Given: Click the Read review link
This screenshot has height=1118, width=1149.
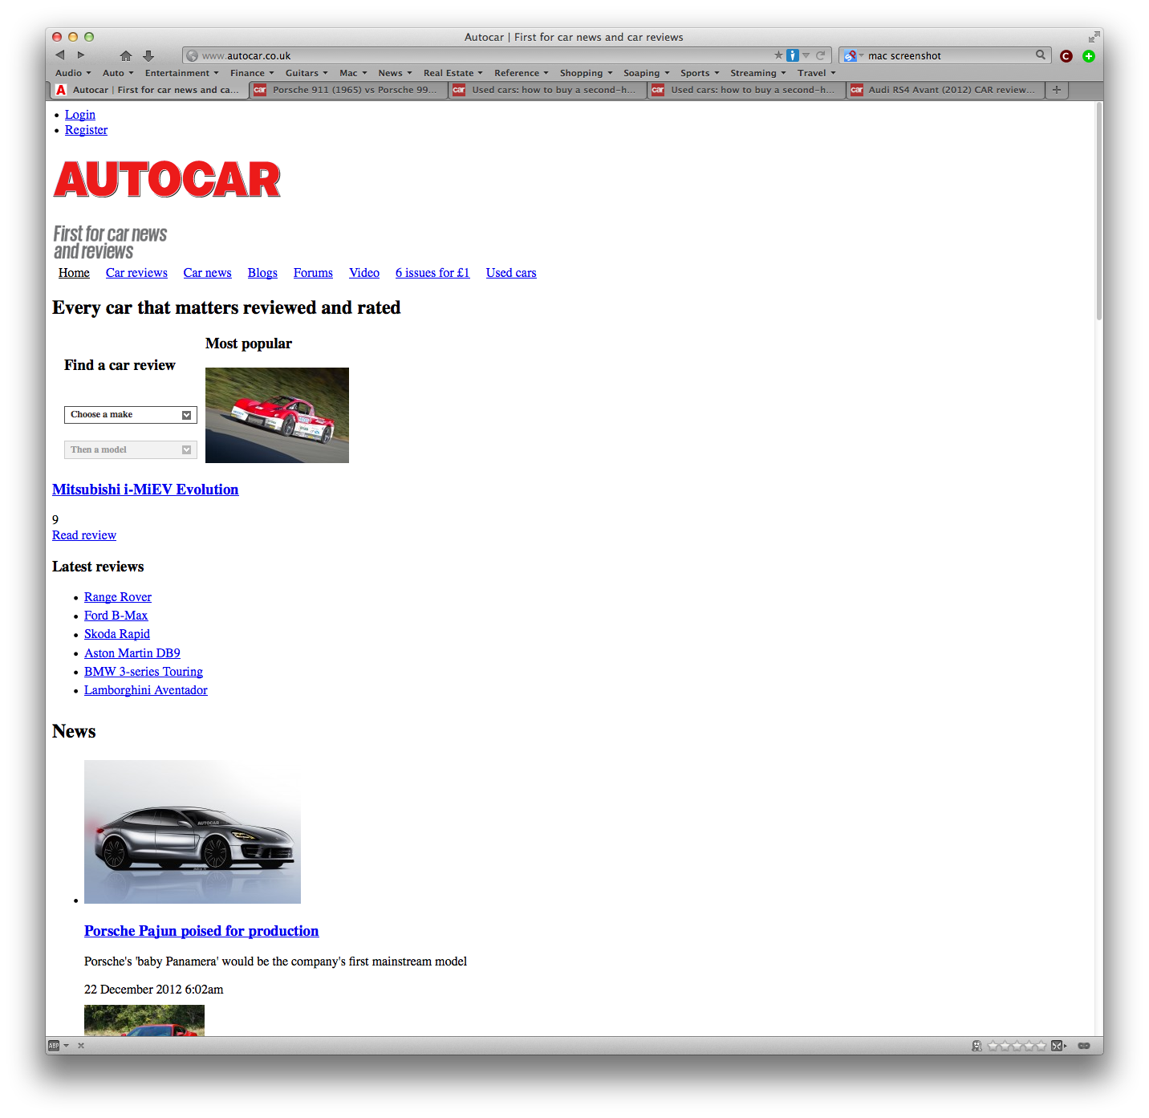Looking at the screenshot, I should tap(84, 535).
